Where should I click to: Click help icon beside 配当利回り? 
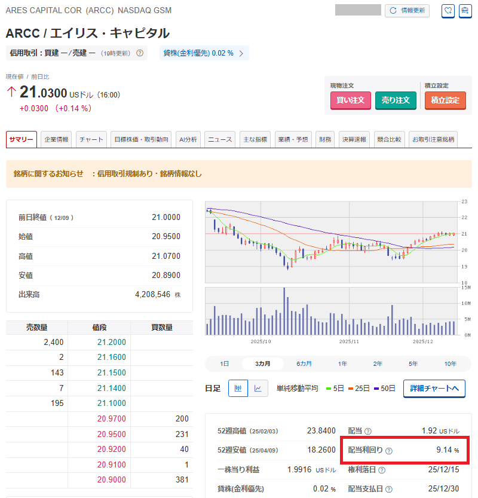pyautogui.click(x=389, y=451)
